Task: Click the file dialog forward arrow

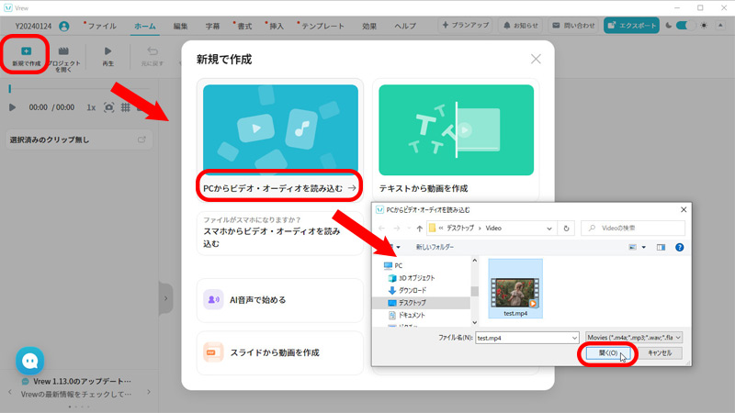Action: (x=397, y=228)
